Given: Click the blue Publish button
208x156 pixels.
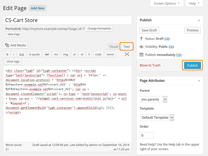Looking at the screenshot, I should [x=192, y=66].
